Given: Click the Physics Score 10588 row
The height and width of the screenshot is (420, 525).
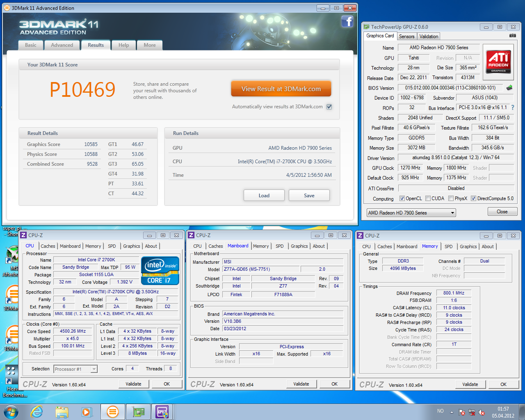Looking at the screenshot, I should click(62, 154).
